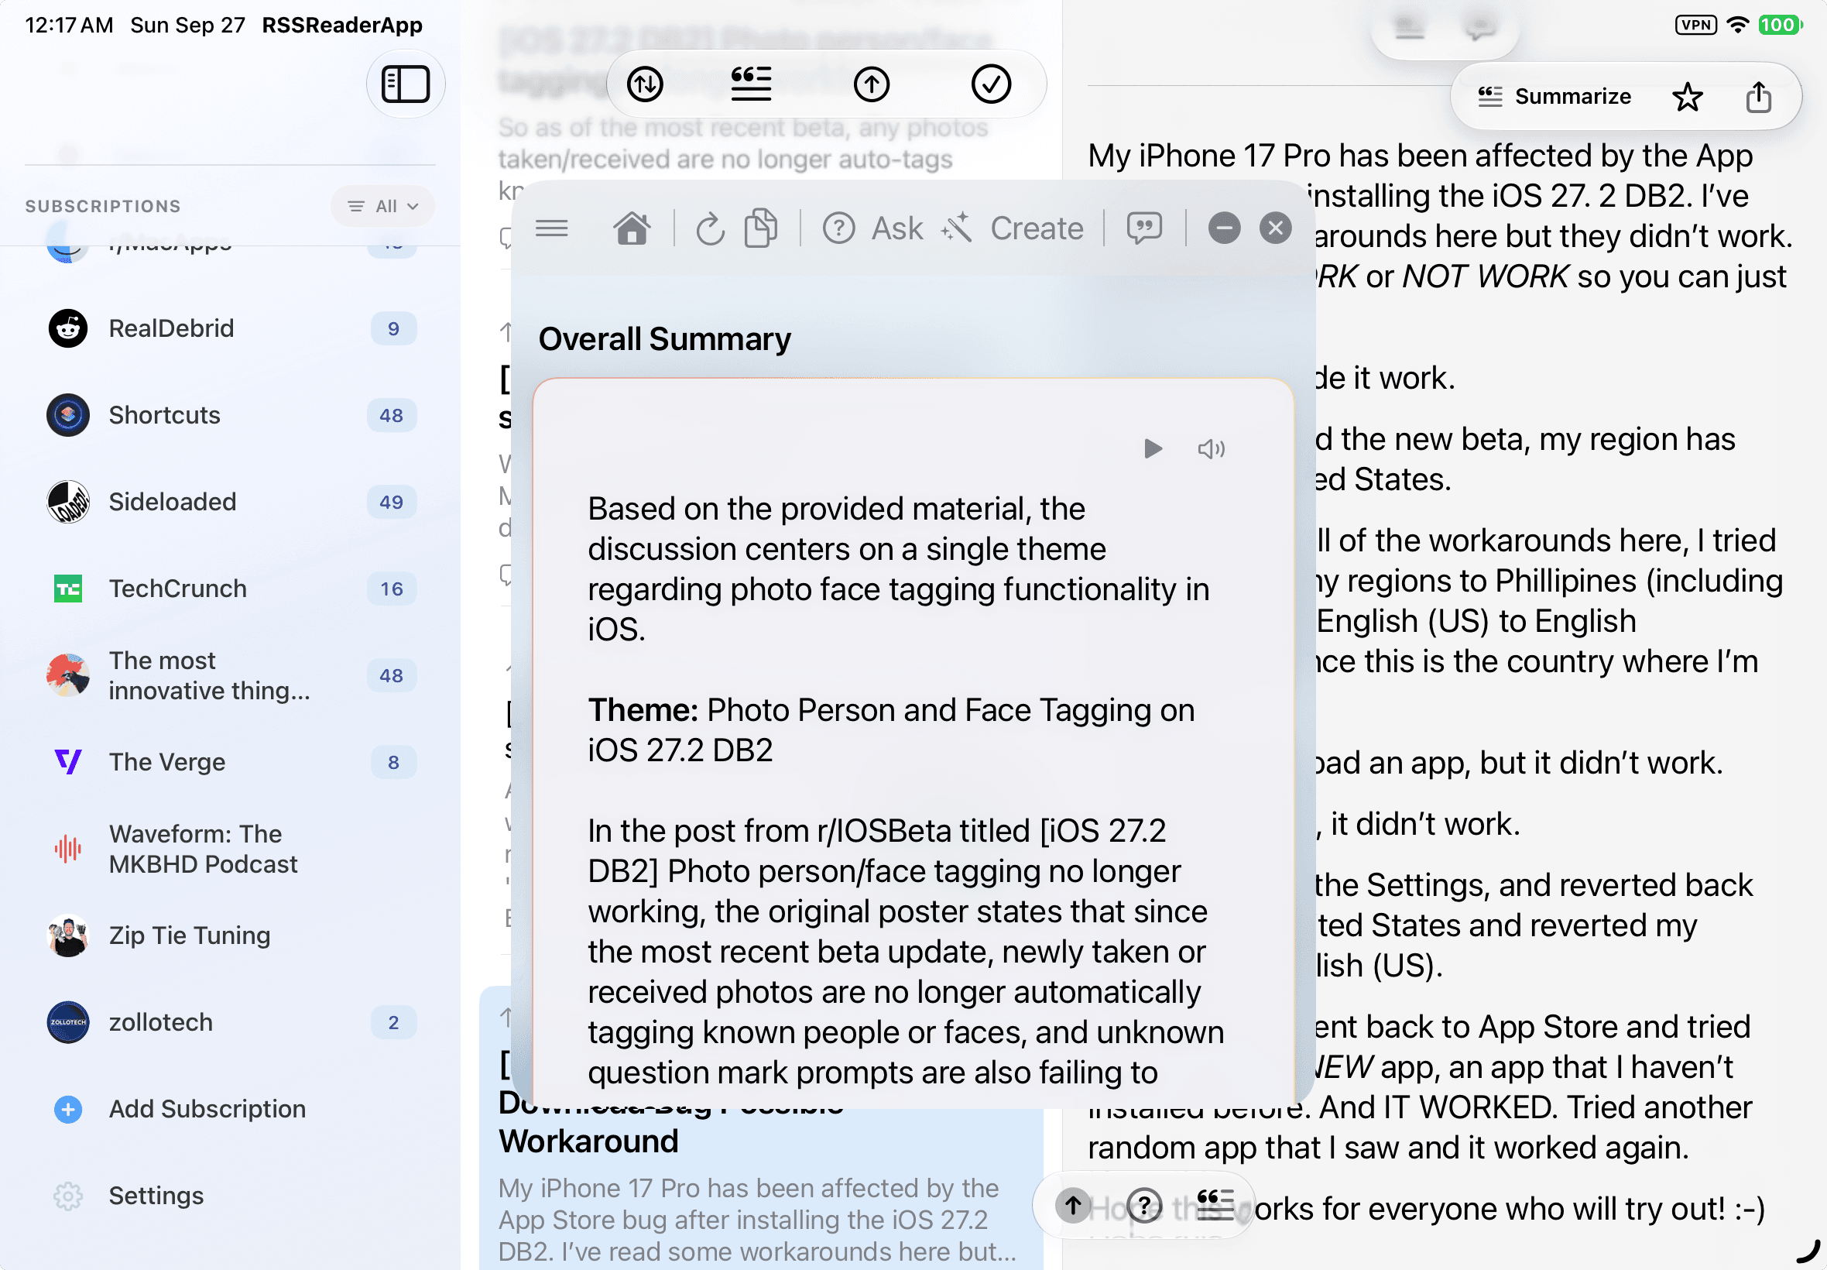This screenshot has width=1827, height=1270.
Task: Click the Overall Summary heading
Action: 664,339
